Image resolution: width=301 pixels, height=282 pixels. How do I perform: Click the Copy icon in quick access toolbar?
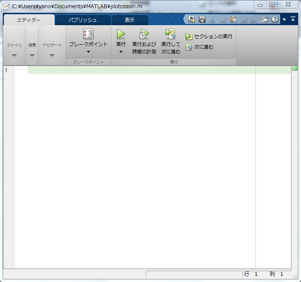pyautogui.click(x=223, y=19)
